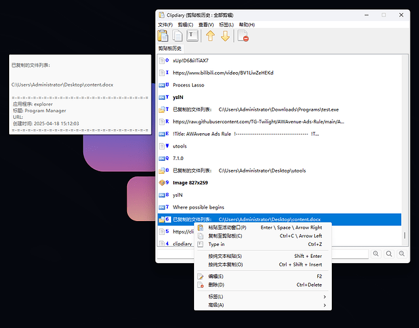Expand the 标签(L) submenu in the context menu
Screen dimensions: 419x328
[263, 297]
